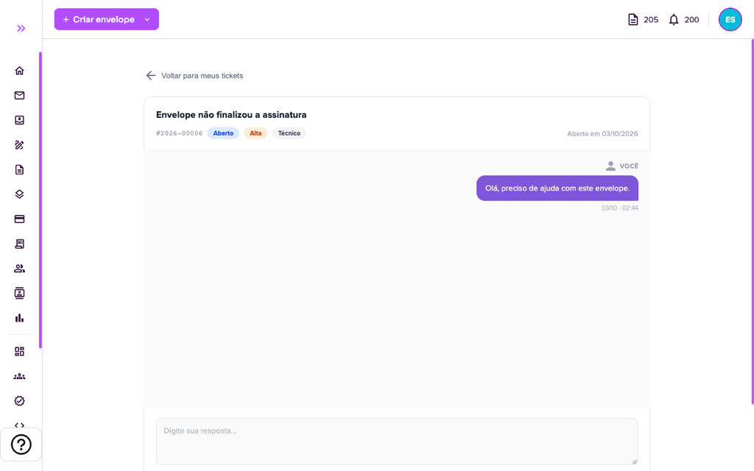
Task: Open the document page icon in sidebar
Action: (x=19, y=170)
